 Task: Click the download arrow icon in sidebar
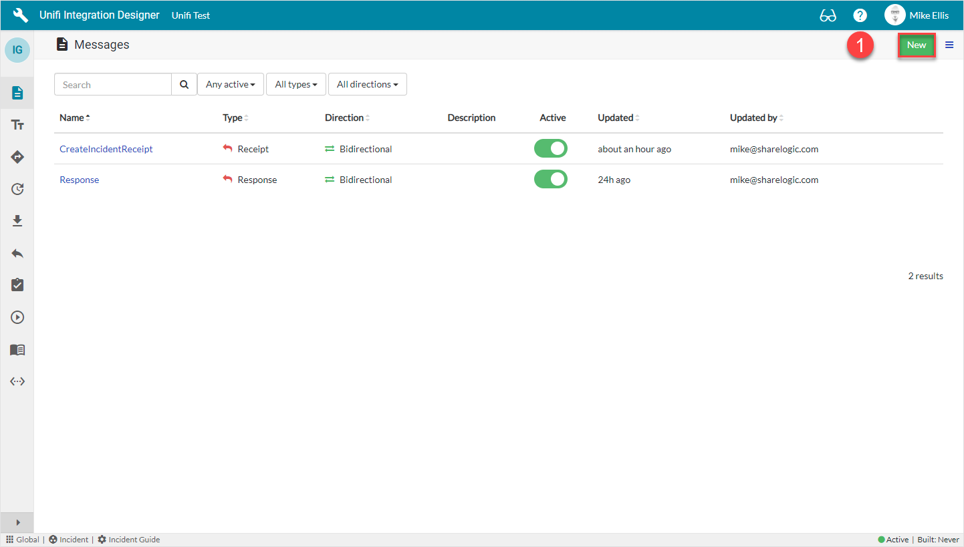click(x=17, y=221)
